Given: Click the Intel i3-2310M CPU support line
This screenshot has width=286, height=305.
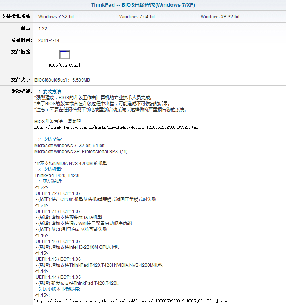Looking at the screenshot, I should pos(77,247).
